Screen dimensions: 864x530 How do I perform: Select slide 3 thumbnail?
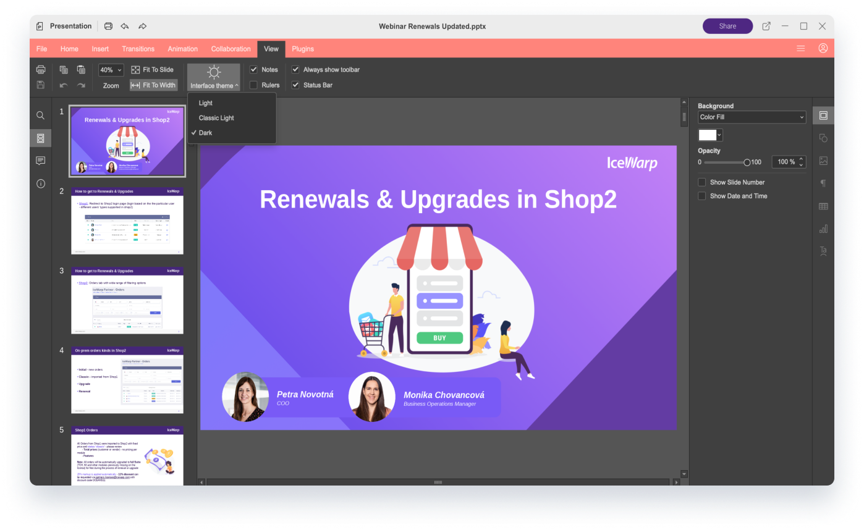127,301
